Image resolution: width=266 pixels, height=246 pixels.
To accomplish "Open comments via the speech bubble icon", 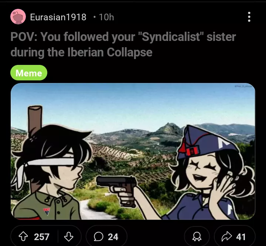I will coord(99,236).
